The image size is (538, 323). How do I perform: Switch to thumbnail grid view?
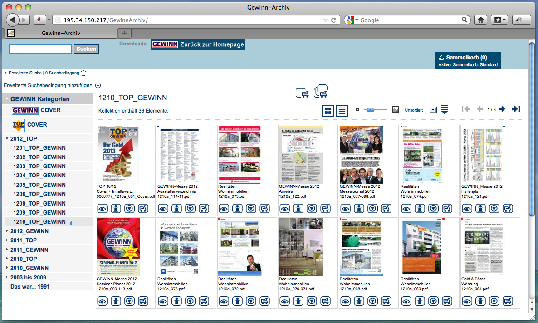click(328, 111)
